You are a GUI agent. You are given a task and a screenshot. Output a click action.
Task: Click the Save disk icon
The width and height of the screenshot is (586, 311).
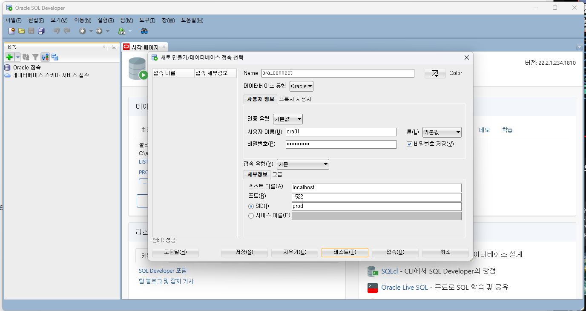(31, 31)
